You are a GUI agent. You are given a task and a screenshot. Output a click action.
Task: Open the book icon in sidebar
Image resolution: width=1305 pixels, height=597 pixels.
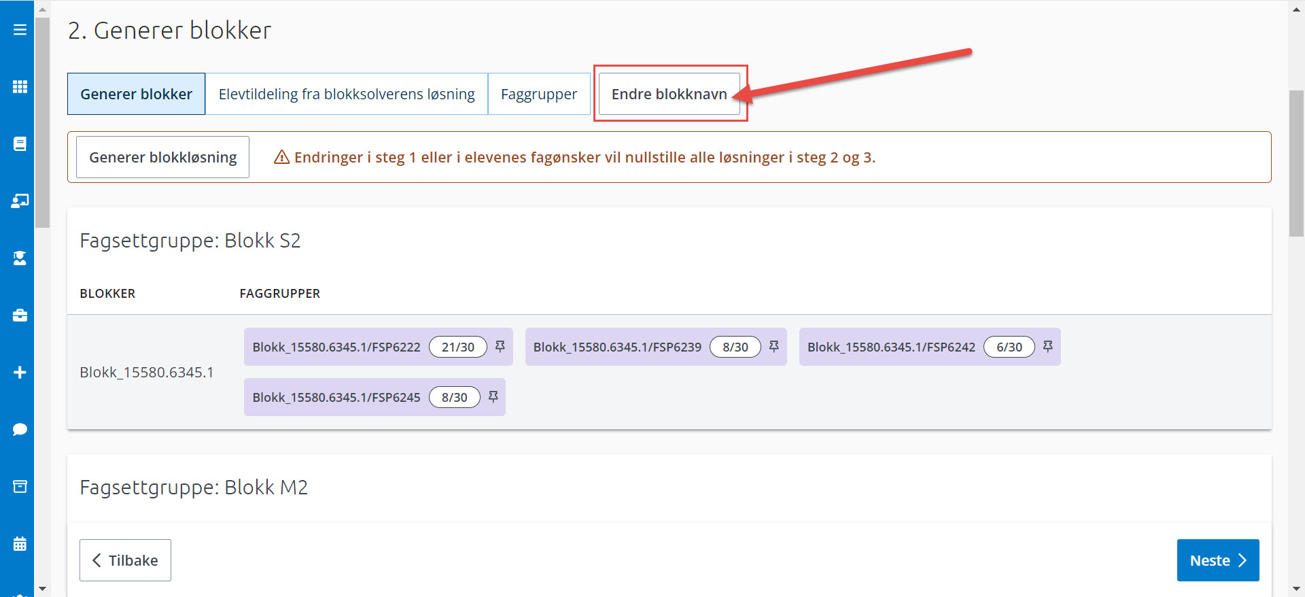coord(20,144)
